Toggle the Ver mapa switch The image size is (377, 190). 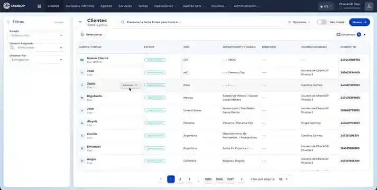321,22
